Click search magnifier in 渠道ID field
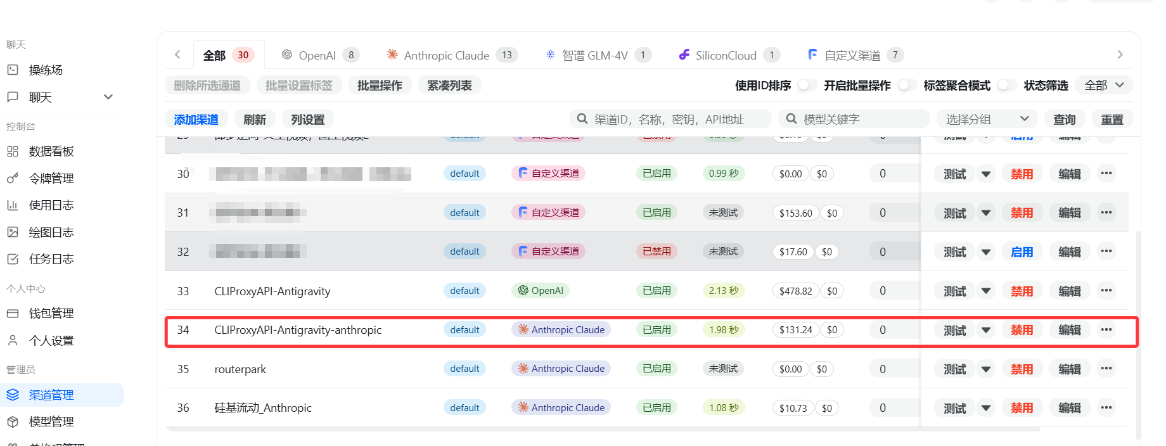Viewport: 1166px width, 446px height. (582, 118)
